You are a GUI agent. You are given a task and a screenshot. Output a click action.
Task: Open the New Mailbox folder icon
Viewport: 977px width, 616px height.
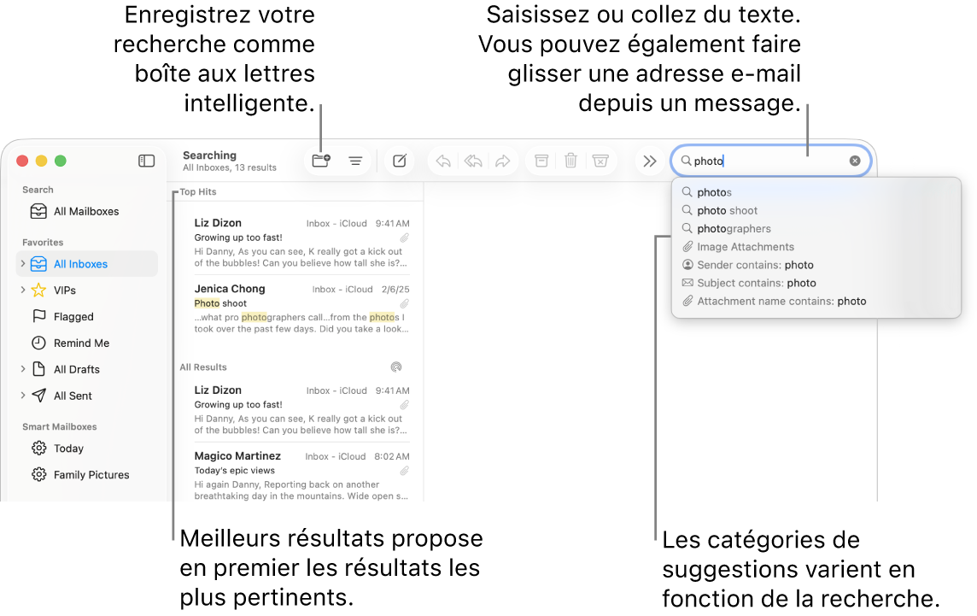coord(320,161)
